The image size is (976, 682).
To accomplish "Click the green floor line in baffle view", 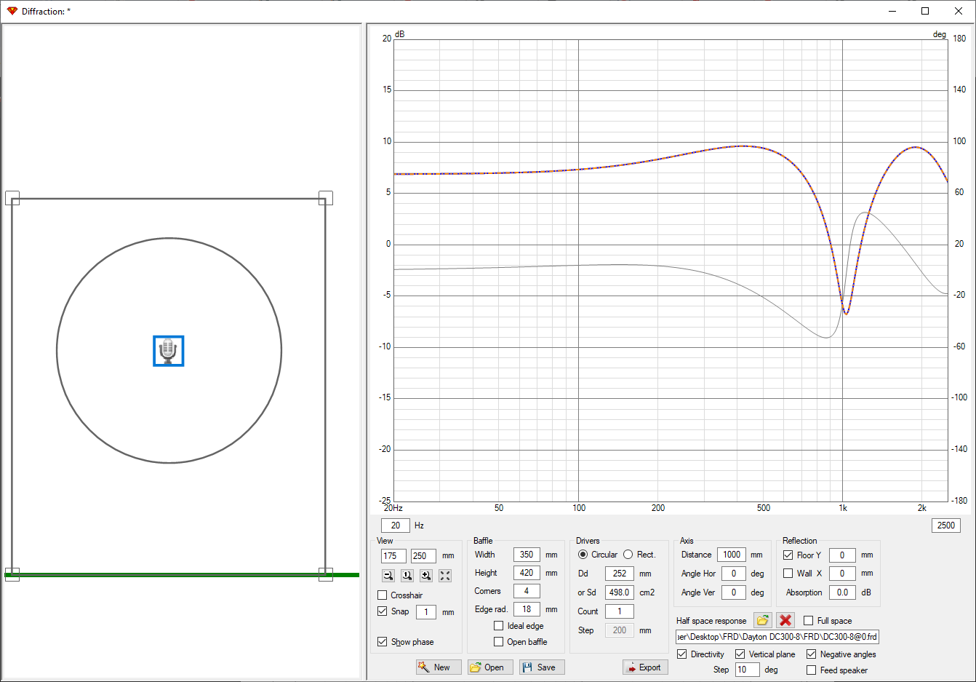I will (182, 575).
